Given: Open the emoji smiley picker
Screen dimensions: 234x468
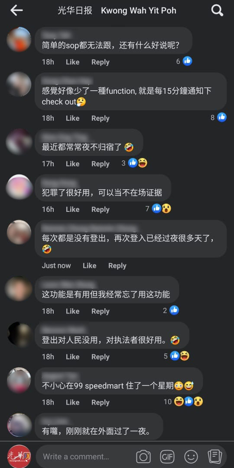Looking at the screenshot, I should (191, 457).
